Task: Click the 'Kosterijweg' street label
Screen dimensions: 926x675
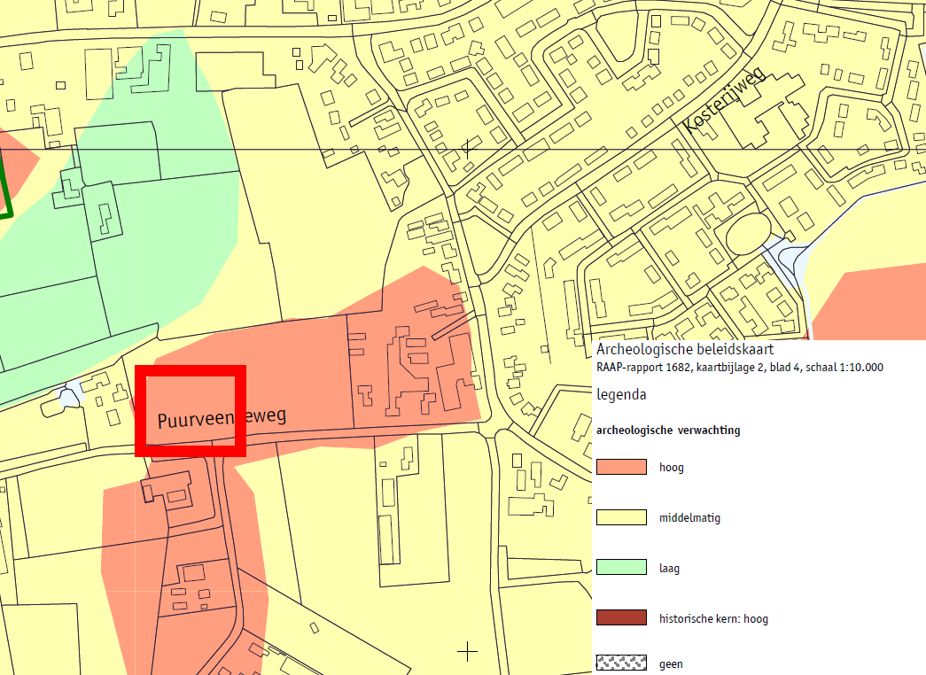Action: point(725,99)
